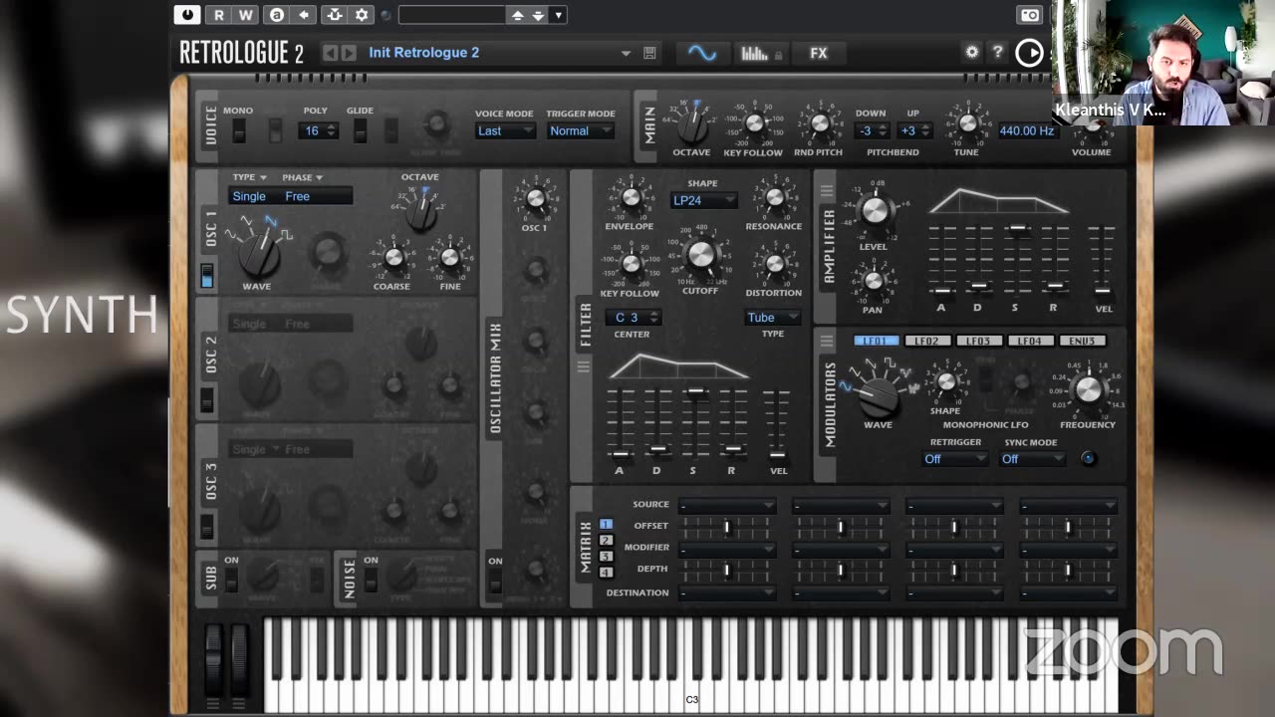Click the Modulators section menu lines icon
Image resolution: width=1275 pixels, height=717 pixels.
click(827, 342)
